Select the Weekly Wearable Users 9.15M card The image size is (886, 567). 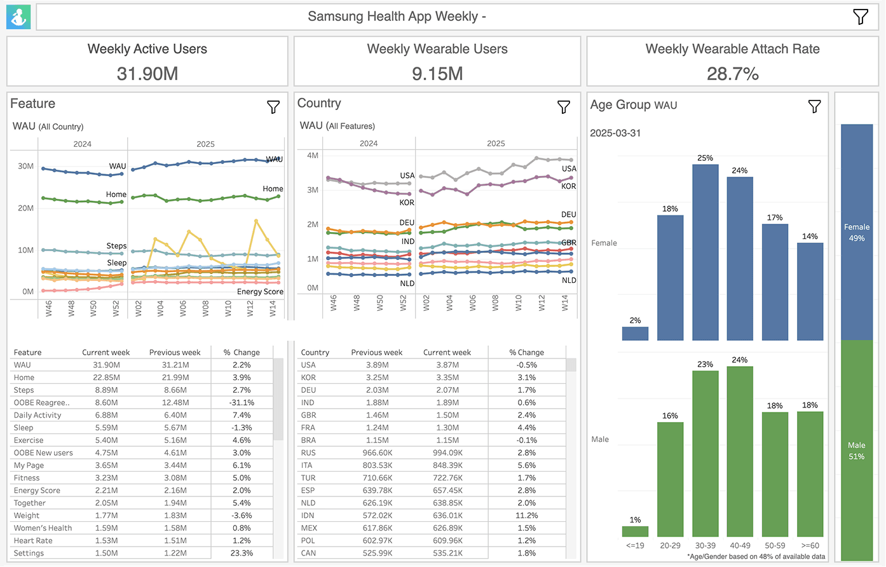437,62
